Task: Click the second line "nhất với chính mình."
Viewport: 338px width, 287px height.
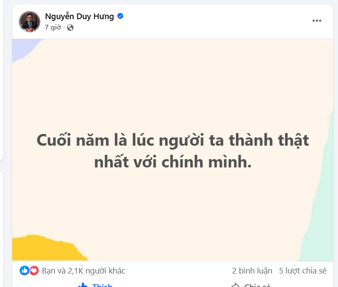Action: point(173,162)
